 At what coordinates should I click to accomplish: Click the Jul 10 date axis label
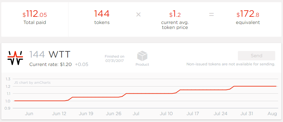point(166,114)
